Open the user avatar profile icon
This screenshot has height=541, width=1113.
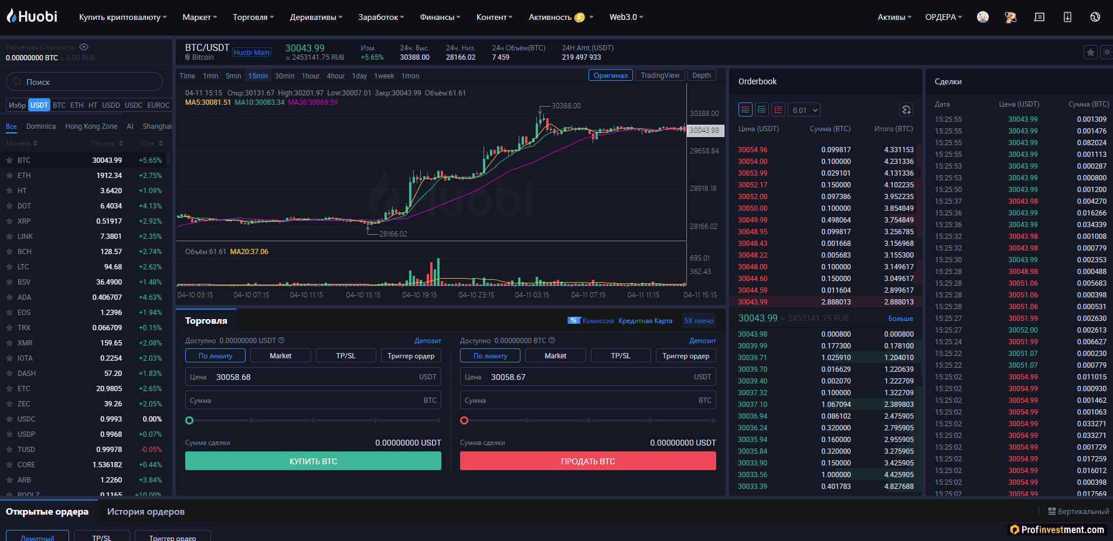pos(983,17)
